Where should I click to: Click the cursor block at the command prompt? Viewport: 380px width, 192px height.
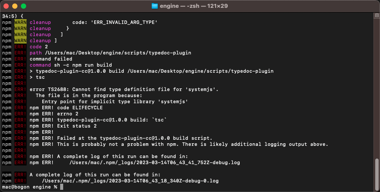coord(62,187)
